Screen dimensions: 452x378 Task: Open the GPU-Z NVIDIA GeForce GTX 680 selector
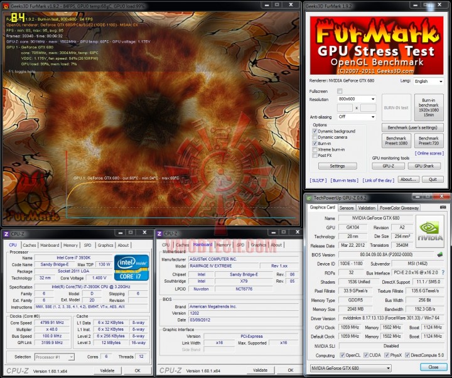click(x=350, y=368)
